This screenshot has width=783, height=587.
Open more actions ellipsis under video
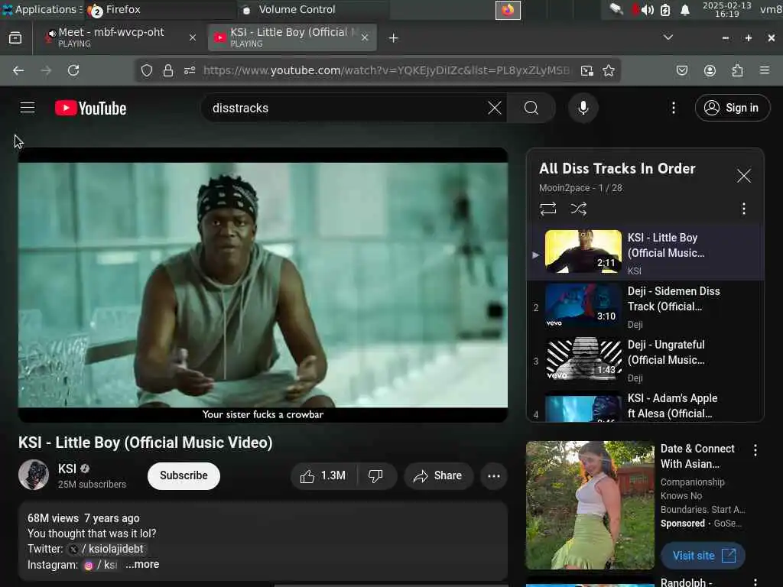pos(494,475)
